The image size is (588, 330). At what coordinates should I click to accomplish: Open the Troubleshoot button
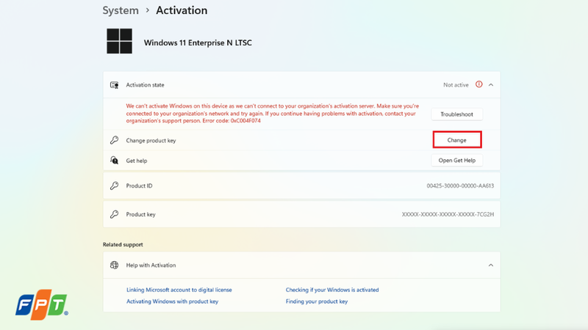[456, 114]
